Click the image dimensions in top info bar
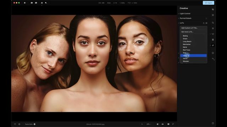 click(x=132, y=3)
